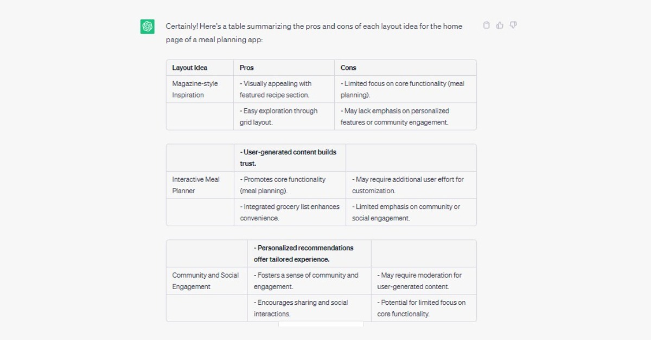The height and width of the screenshot is (340, 651).
Task: Click the "Layout Idea" column header
Action: (x=190, y=68)
